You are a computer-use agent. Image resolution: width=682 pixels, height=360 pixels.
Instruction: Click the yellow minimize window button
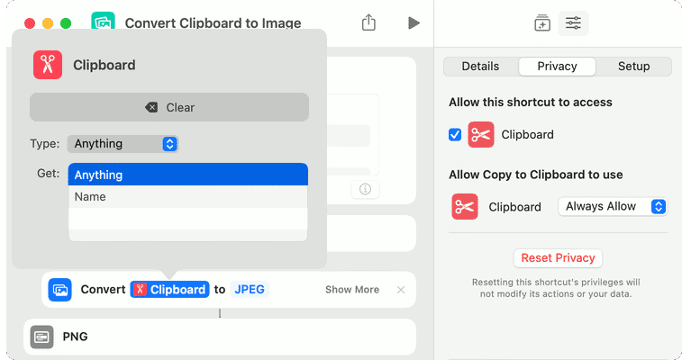tap(48, 23)
